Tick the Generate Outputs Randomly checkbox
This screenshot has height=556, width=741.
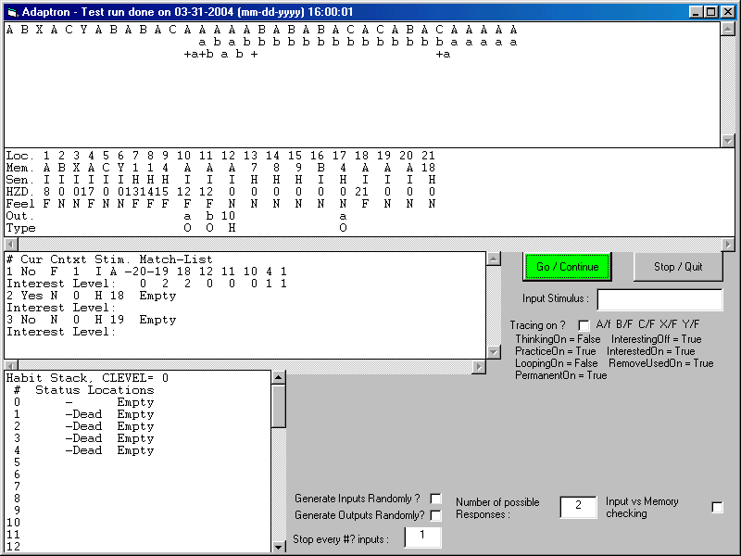pos(435,515)
